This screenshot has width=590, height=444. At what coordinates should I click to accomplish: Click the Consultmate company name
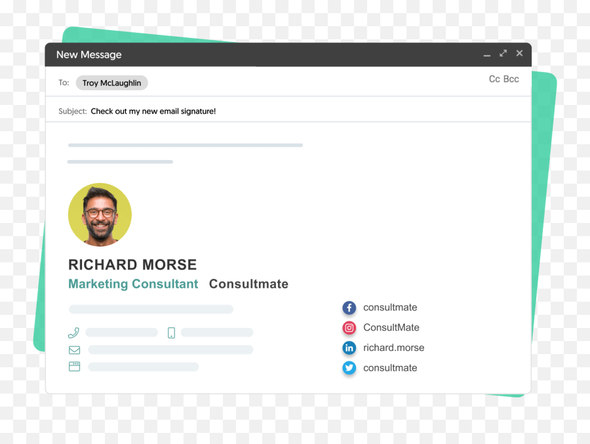(248, 283)
